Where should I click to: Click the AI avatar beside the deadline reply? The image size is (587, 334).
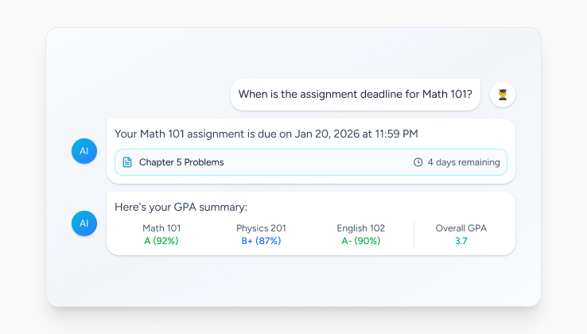(84, 150)
